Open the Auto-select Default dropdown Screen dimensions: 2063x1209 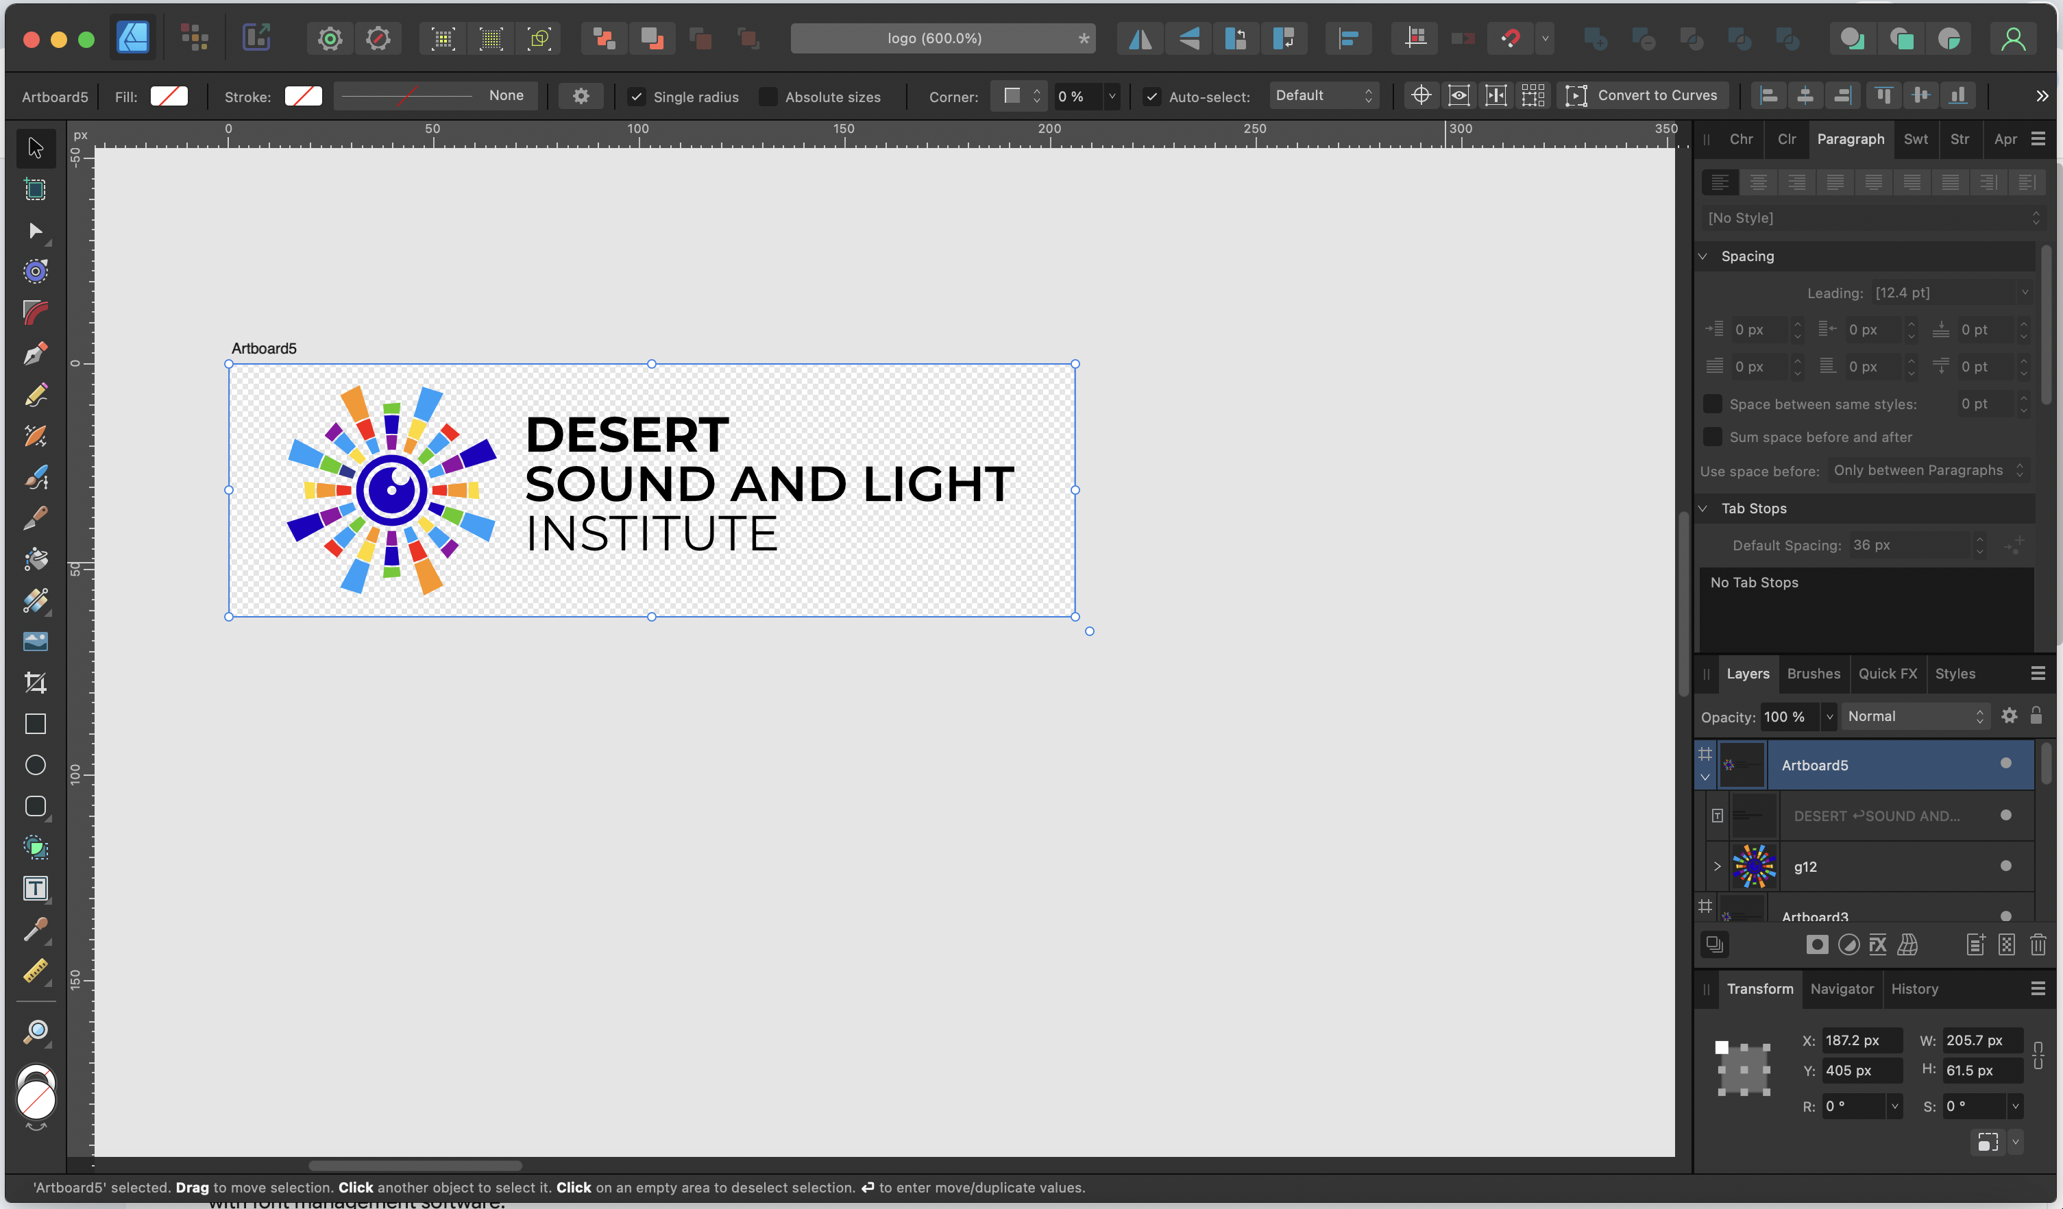[x=1323, y=96]
